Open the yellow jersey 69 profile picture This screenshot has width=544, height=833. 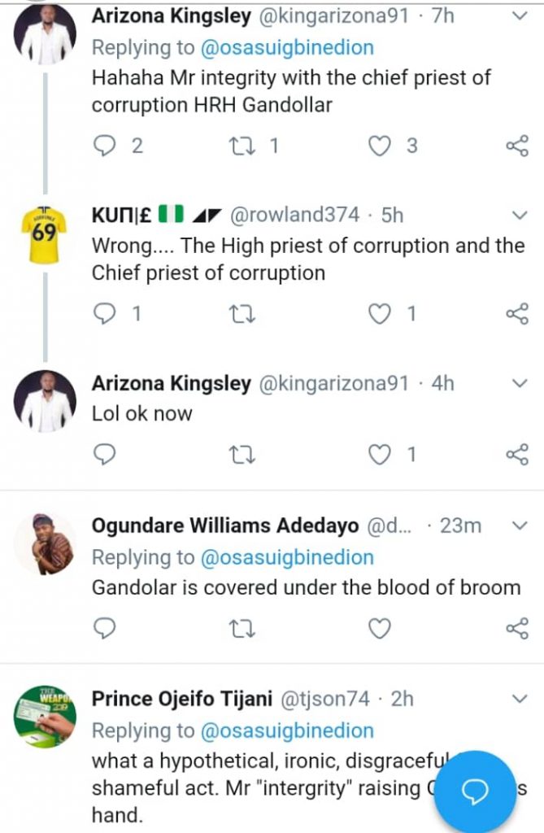(x=43, y=236)
